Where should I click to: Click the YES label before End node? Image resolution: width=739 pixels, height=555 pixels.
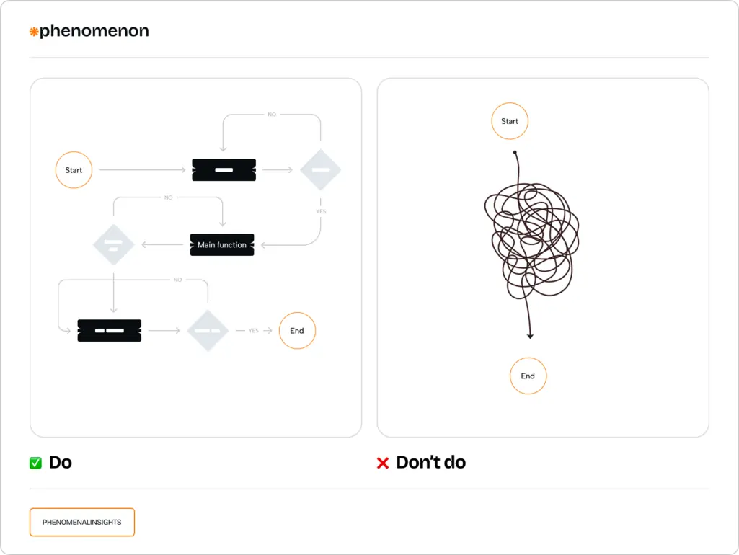point(254,331)
